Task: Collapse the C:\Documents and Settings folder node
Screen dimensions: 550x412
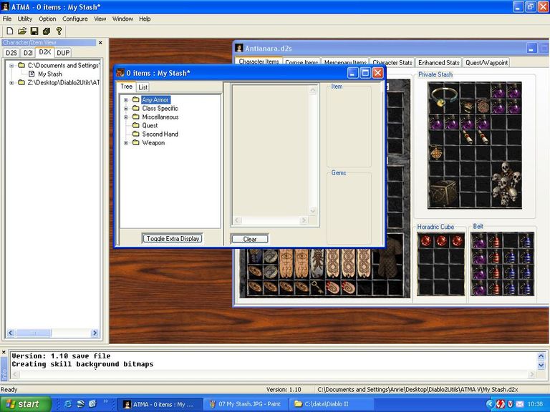Action: (11, 66)
